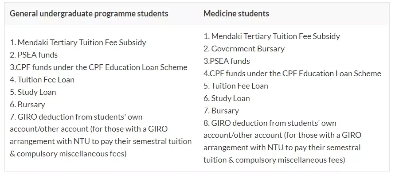Viewport: 395px width, 175px height.
Task: Click Study Loan in the General column
Action: click(x=33, y=92)
